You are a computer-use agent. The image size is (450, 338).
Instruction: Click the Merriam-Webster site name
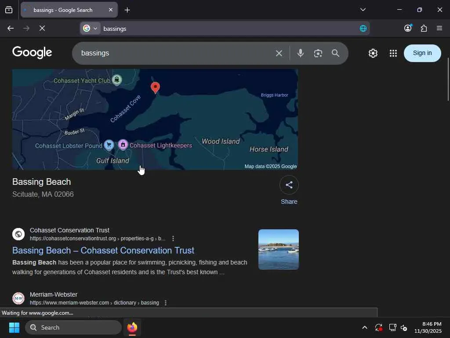coord(54,294)
